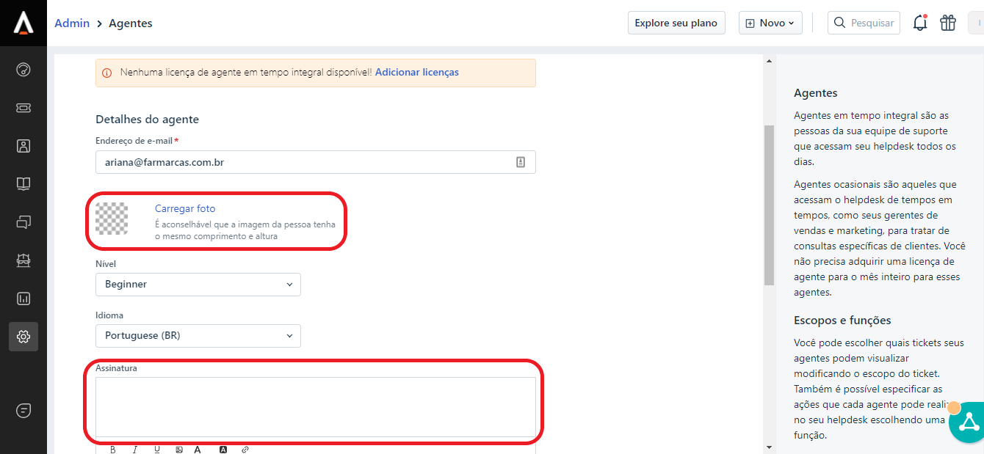Open the Contacts icon in sidebar
Viewport: 984px width, 454px height.
tap(23, 146)
